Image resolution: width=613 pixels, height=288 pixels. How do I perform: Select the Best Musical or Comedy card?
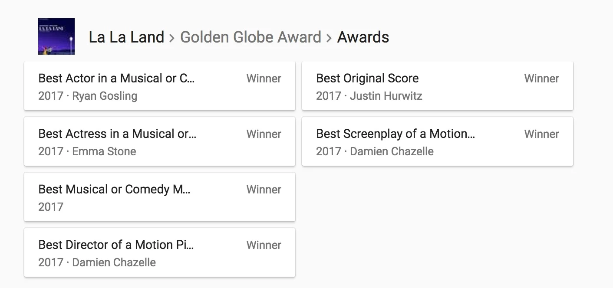coord(160,197)
